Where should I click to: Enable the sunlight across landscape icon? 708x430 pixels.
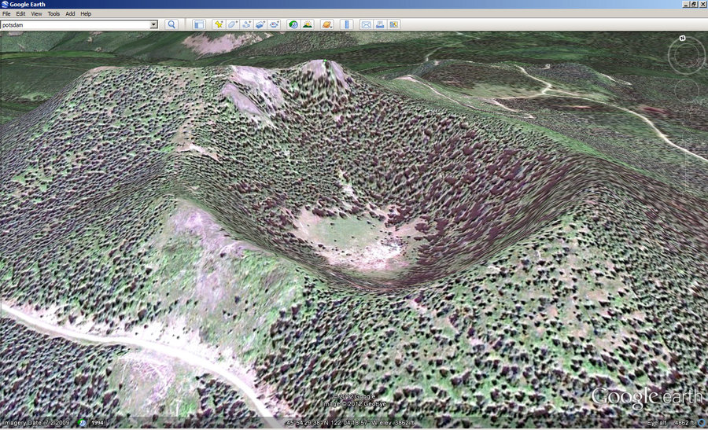click(x=308, y=24)
